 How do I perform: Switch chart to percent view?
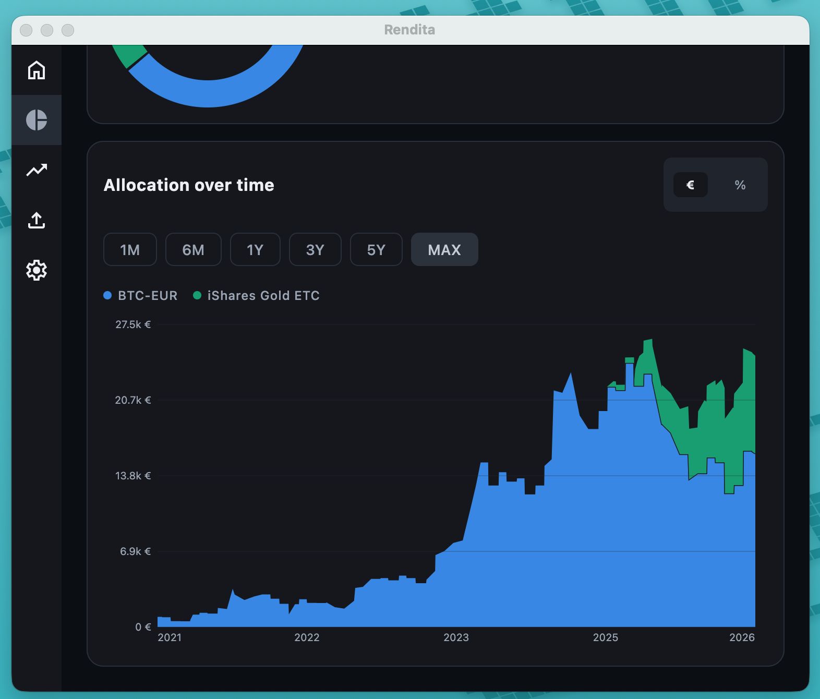740,185
